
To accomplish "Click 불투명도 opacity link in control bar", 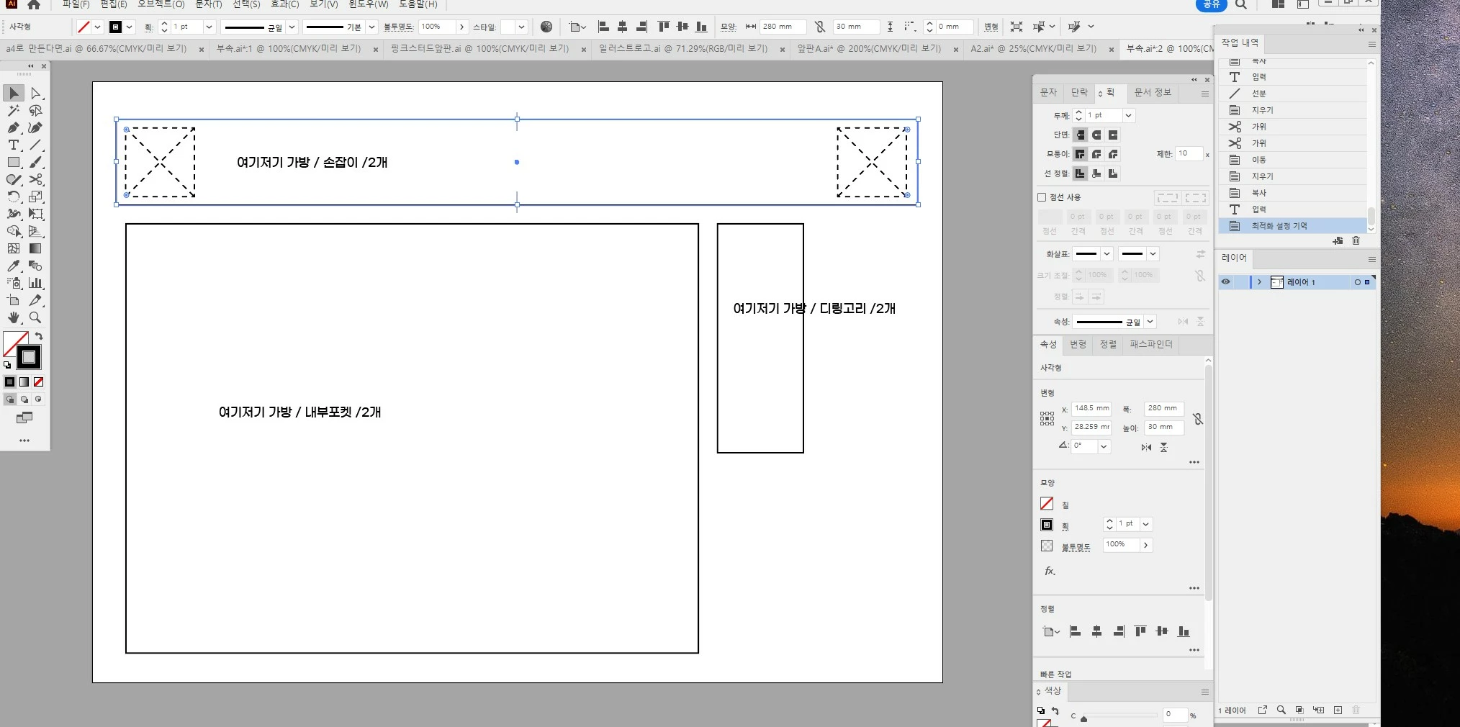I will click(399, 27).
